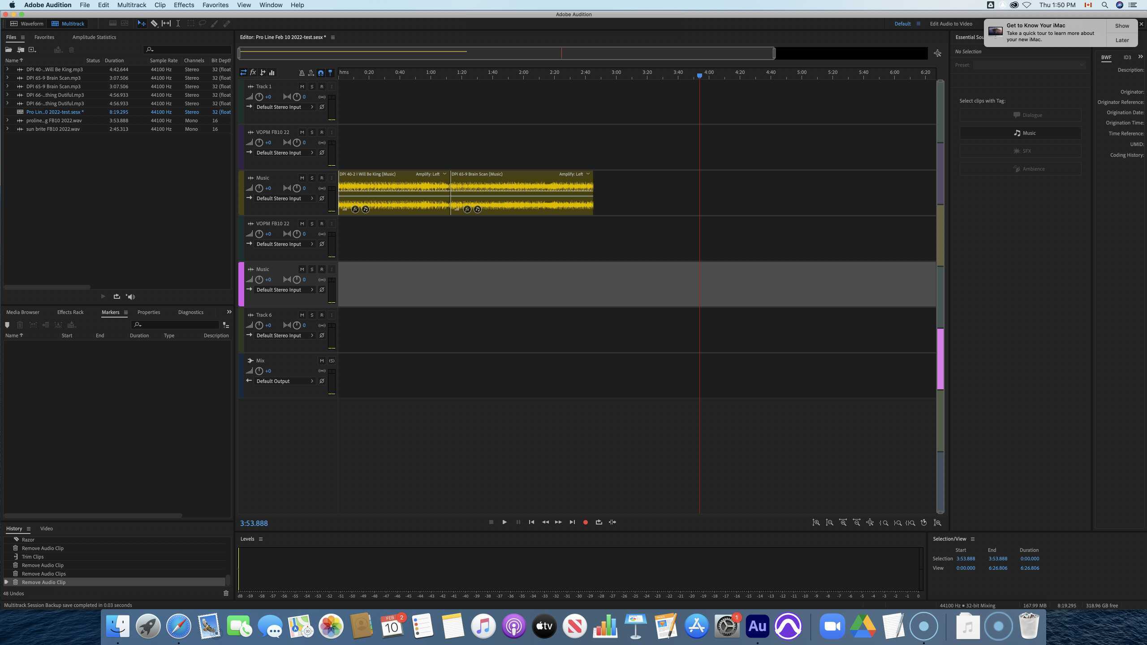Solo the Music track
1147x645 pixels.
tap(312, 178)
